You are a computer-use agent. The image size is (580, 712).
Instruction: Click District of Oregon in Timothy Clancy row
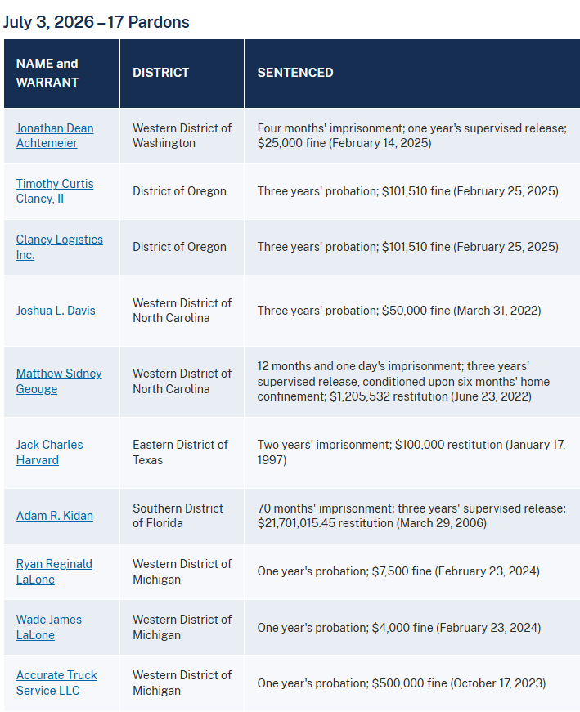coord(179,191)
